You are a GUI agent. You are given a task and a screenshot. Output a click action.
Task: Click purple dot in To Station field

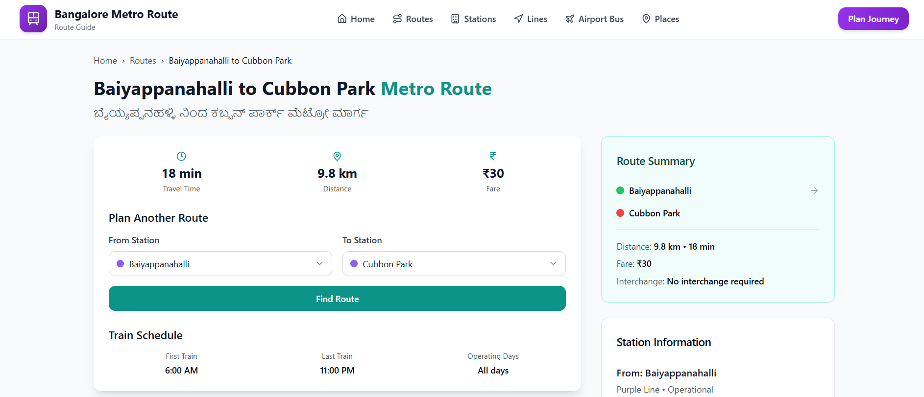[x=354, y=264]
